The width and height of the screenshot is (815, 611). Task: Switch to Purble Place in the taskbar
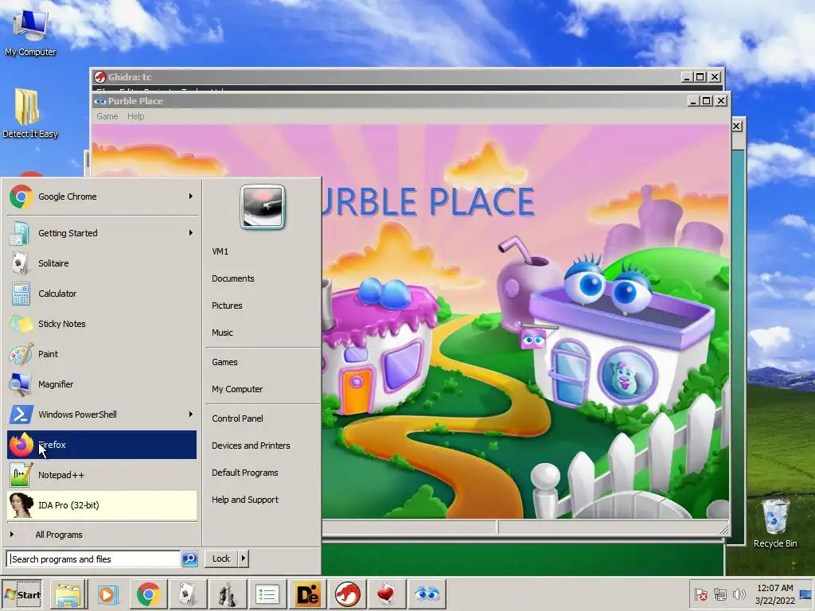427,594
